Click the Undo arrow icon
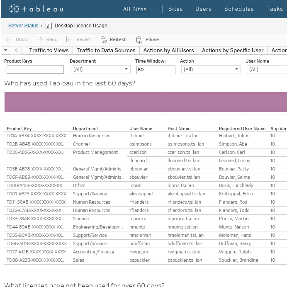 click(9, 39)
